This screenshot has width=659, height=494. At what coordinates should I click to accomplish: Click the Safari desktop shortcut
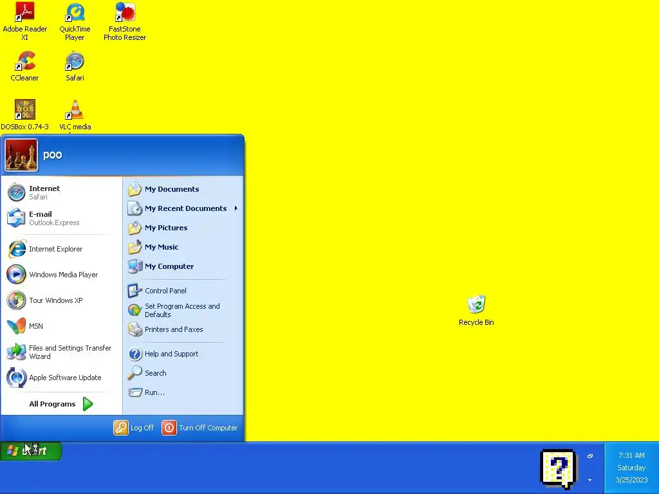(x=75, y=66)
